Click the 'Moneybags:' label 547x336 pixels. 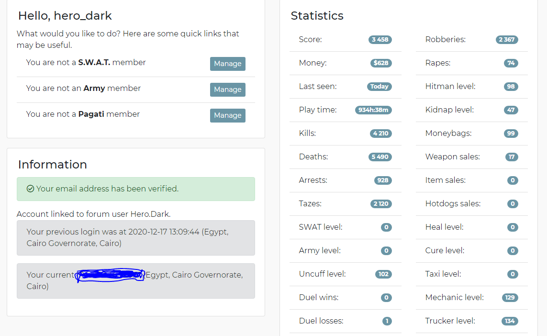448,133
